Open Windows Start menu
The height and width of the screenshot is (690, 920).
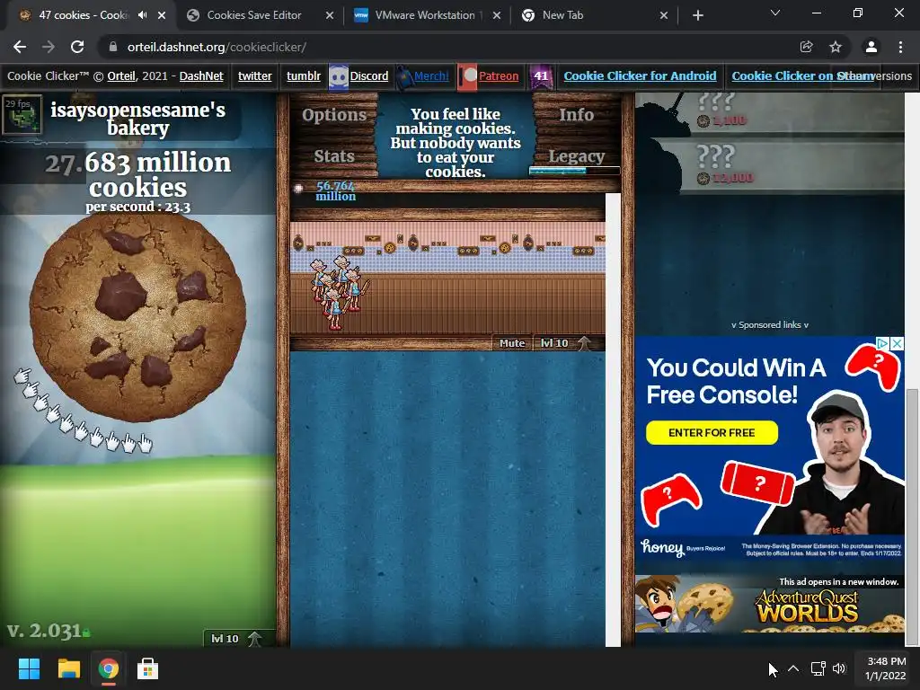(x=29, y=668)
